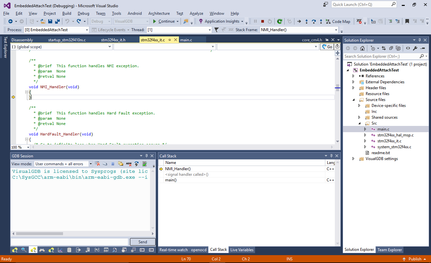Select readme.txt in Solution Explorer
Image resolution: width=431 pixels, height=263 pixels.
[x=380, y=153]
